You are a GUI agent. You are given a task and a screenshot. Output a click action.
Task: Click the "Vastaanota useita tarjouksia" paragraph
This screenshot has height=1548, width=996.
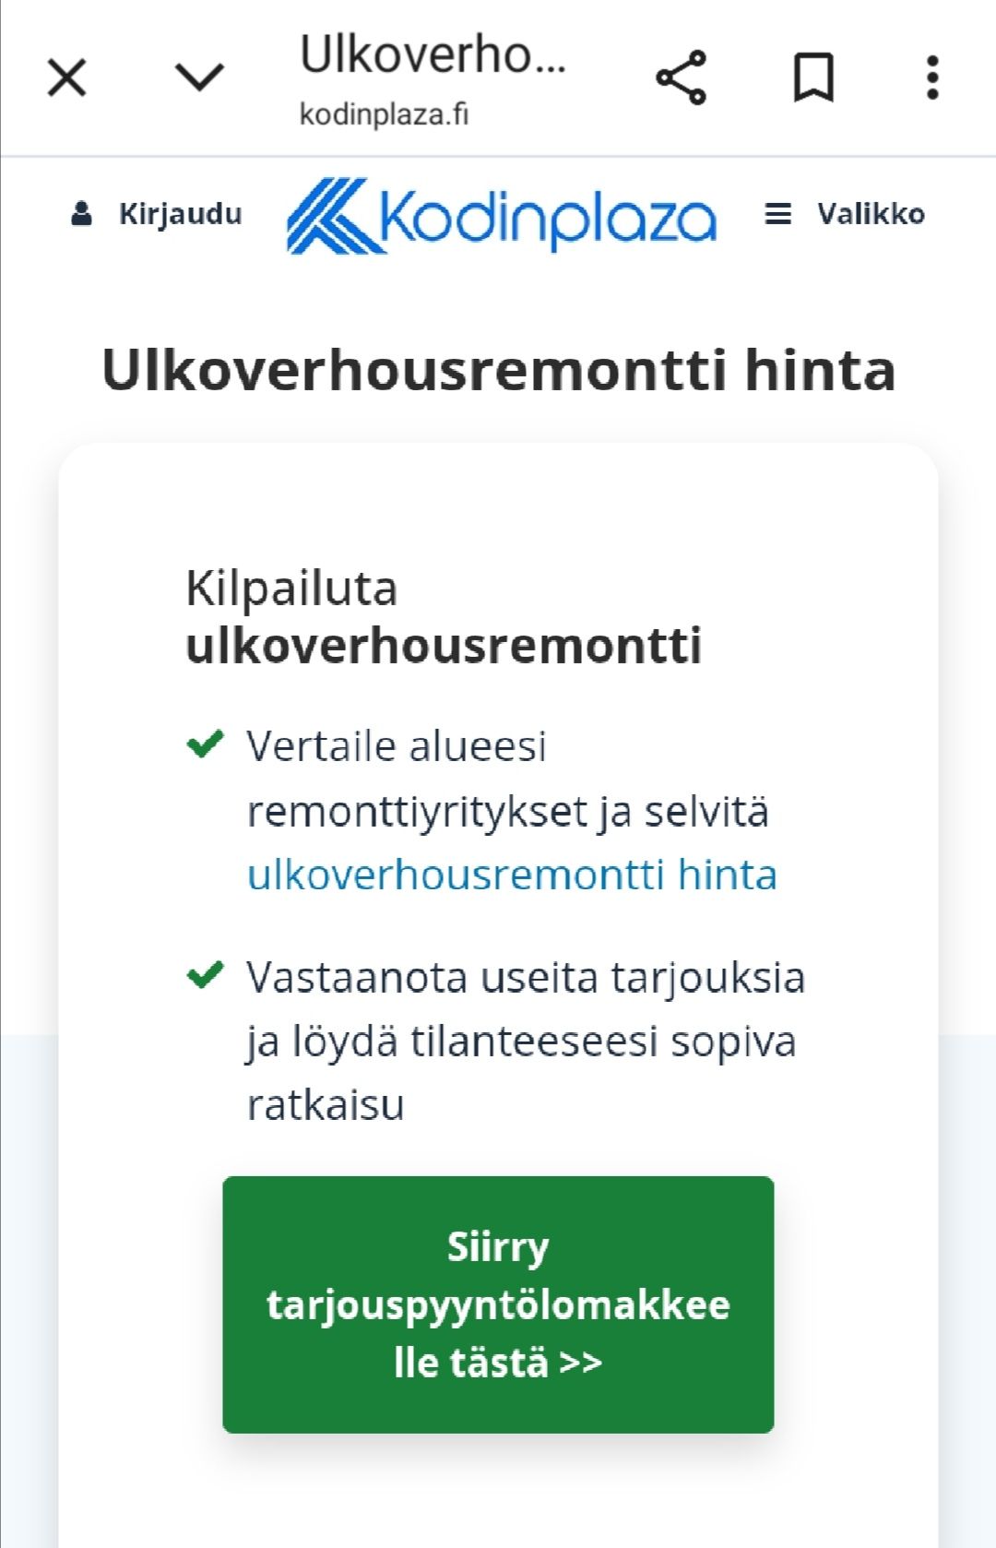pyautogui.click(x=526, y=1040)
